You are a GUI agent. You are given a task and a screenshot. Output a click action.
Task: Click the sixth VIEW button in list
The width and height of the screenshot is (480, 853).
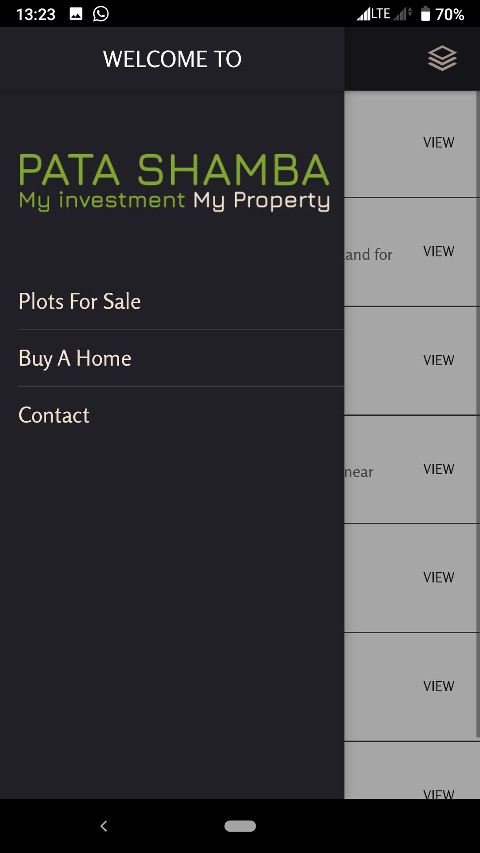[439, 686]
